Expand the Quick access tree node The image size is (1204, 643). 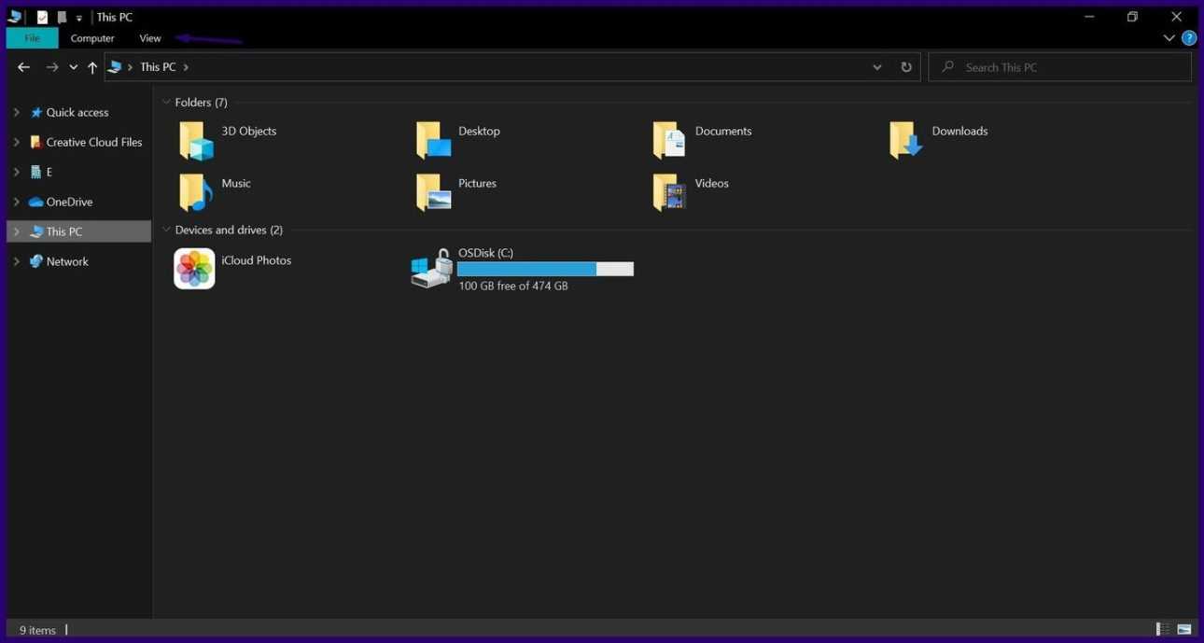pos(16,112)
